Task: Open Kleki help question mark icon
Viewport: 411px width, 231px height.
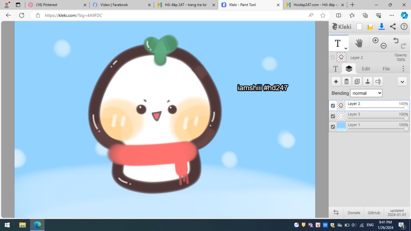Action: pos(404,26)
